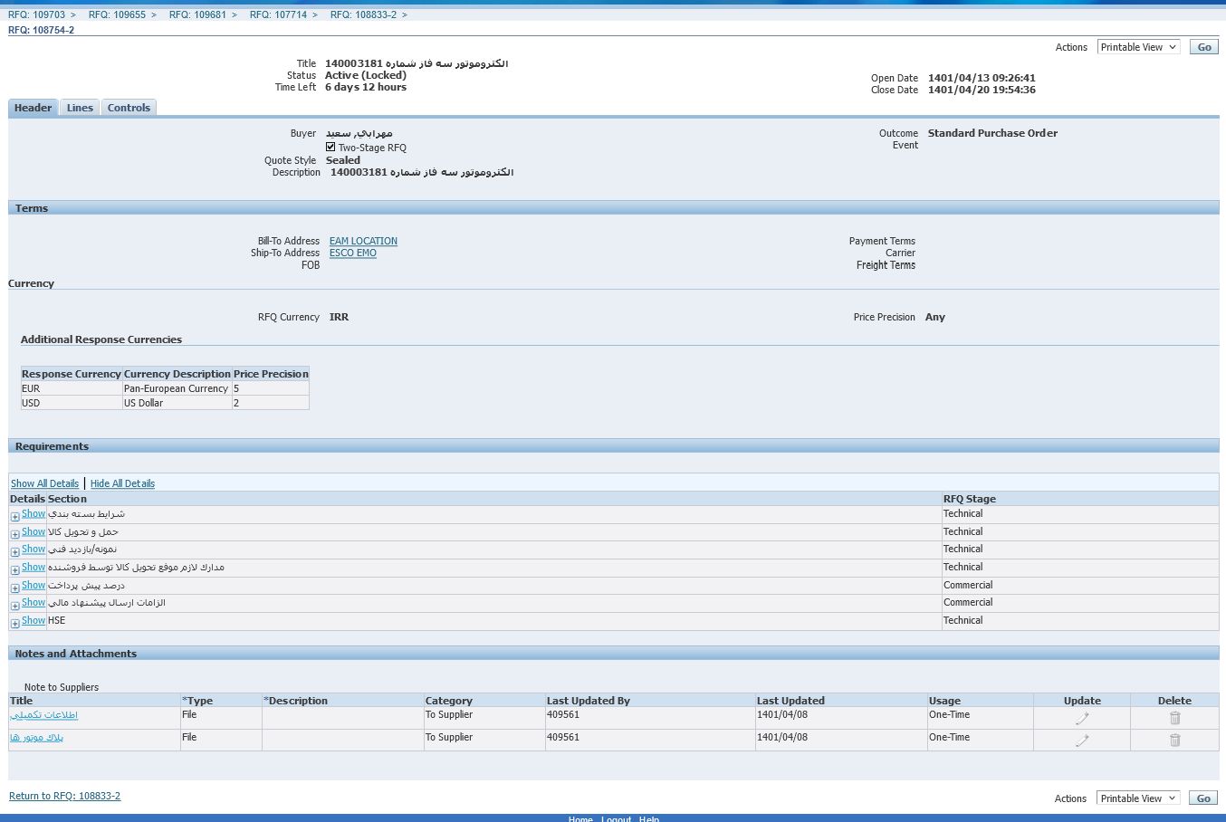Open the Controls tab
Image resolution: width=1226 pixels, height=822 pixels.
[x=129, y=108]
